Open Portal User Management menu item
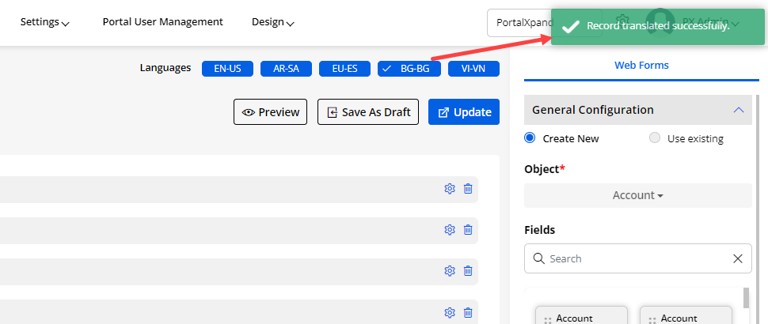The height and width of the screenshot is (324, 768). point(162,22)
